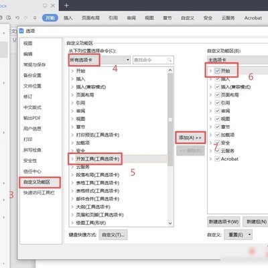This screenshot has height=268, width=268.
Task: Select 输出PDF in options sidebar
Action: [x=32, y=118]
